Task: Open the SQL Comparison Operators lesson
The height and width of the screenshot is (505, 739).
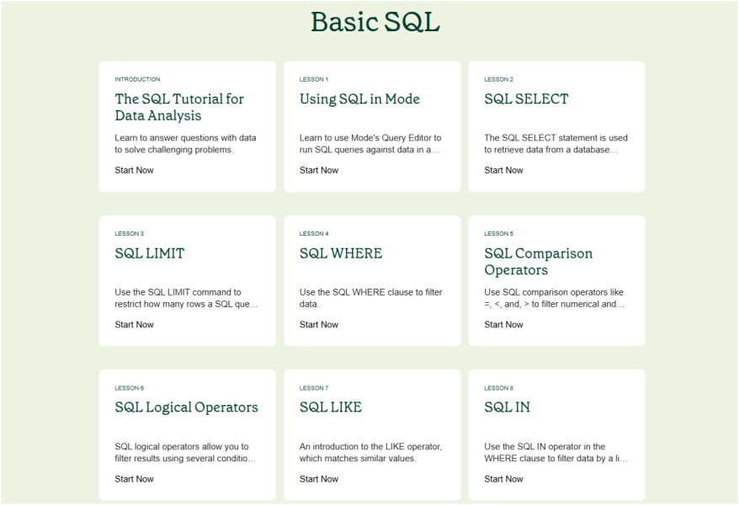Action: tap(538, 262)
